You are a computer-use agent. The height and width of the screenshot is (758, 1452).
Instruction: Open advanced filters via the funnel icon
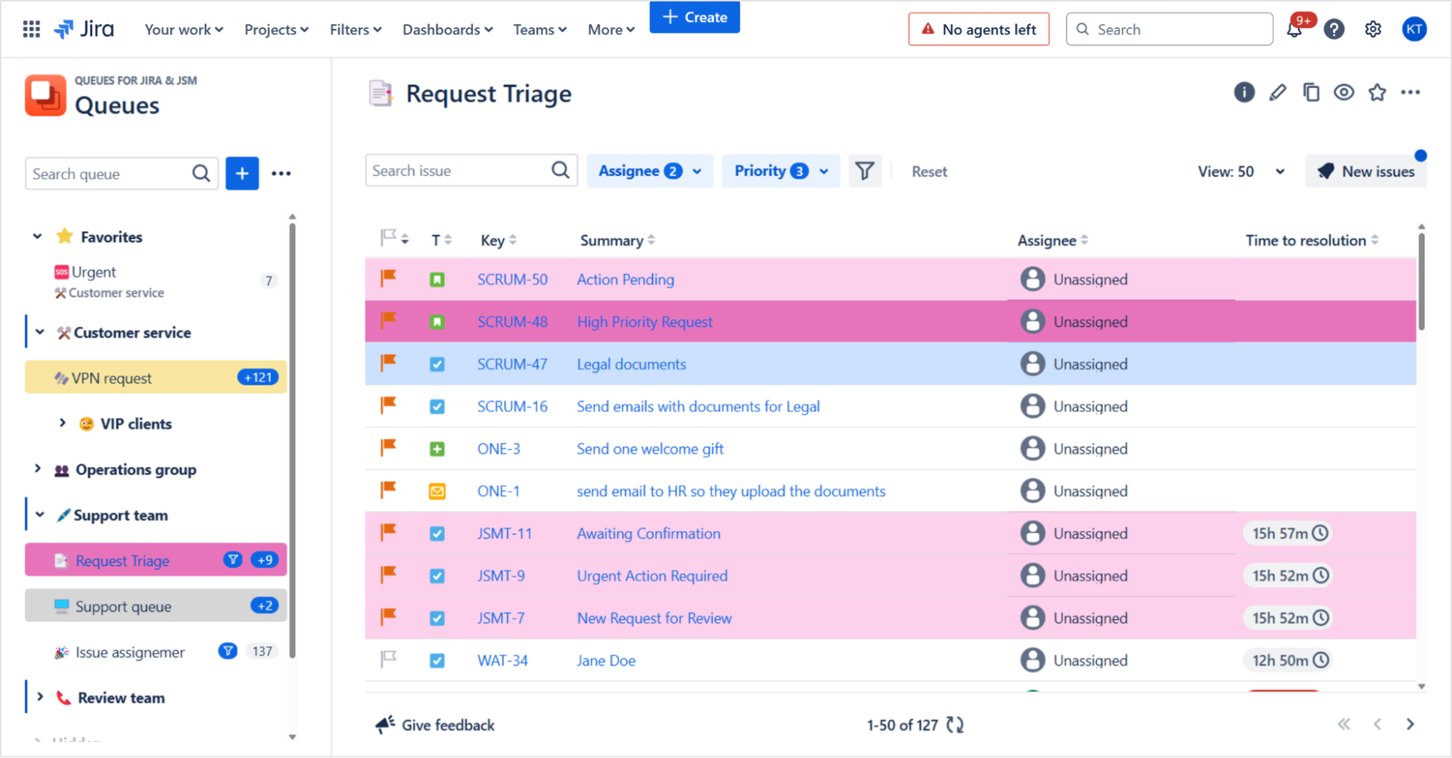point(864,171)
